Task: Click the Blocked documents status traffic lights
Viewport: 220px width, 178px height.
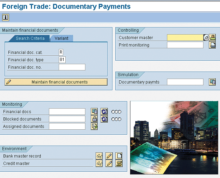Action: 116,119
